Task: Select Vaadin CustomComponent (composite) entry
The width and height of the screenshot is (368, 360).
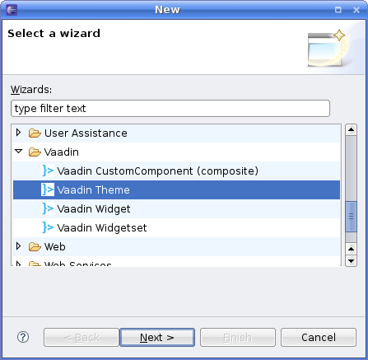Action: tap(158, 171)
